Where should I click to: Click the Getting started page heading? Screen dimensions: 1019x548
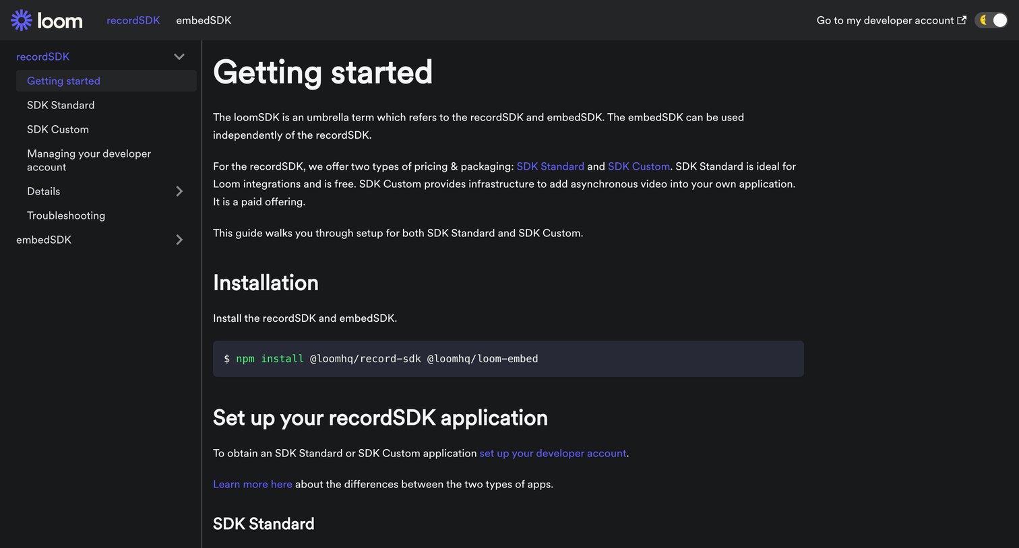tap(323, 72)
